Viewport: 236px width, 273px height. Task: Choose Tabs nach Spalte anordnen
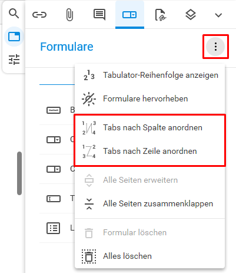click(150, 127)
